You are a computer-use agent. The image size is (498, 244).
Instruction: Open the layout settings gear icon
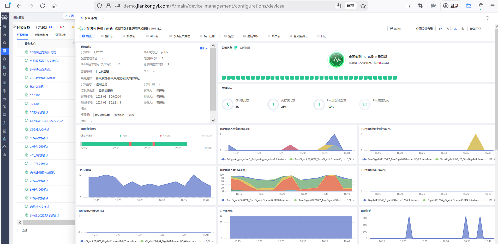tap(463, 29)
